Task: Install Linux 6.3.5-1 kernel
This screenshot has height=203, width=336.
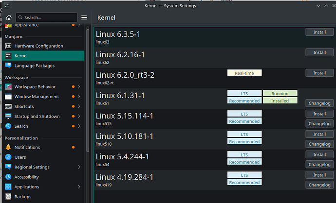Action: [x=319, y=32]
